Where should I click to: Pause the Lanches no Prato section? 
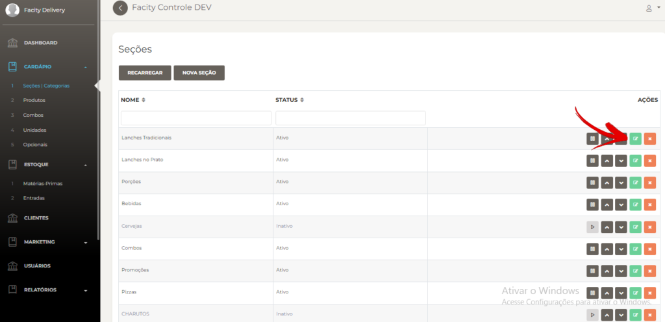click(592, 160)
